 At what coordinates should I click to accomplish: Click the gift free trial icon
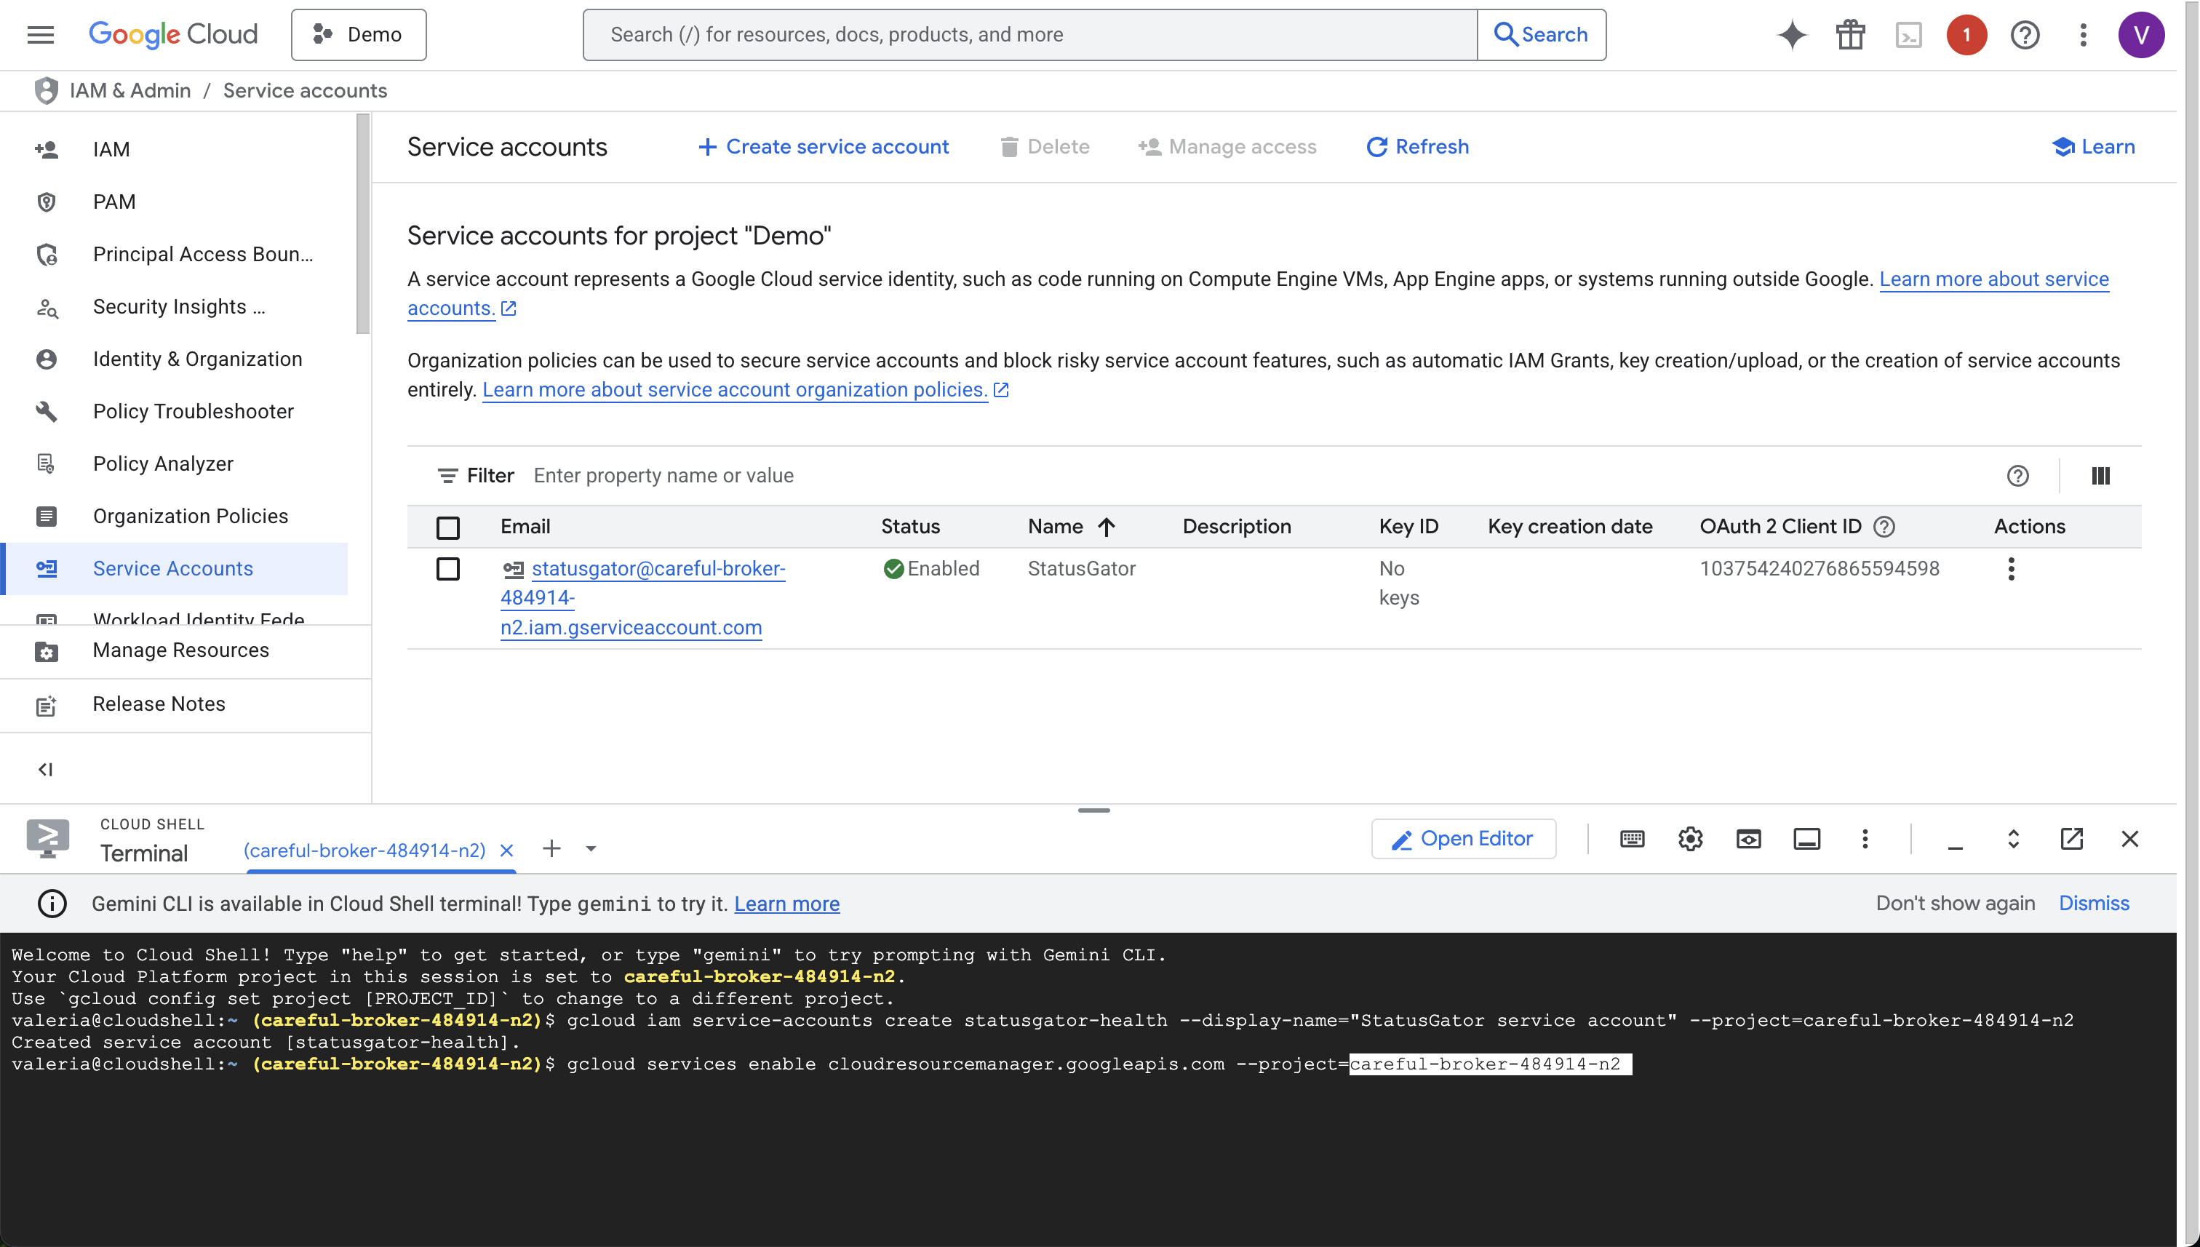point(1850,35)
